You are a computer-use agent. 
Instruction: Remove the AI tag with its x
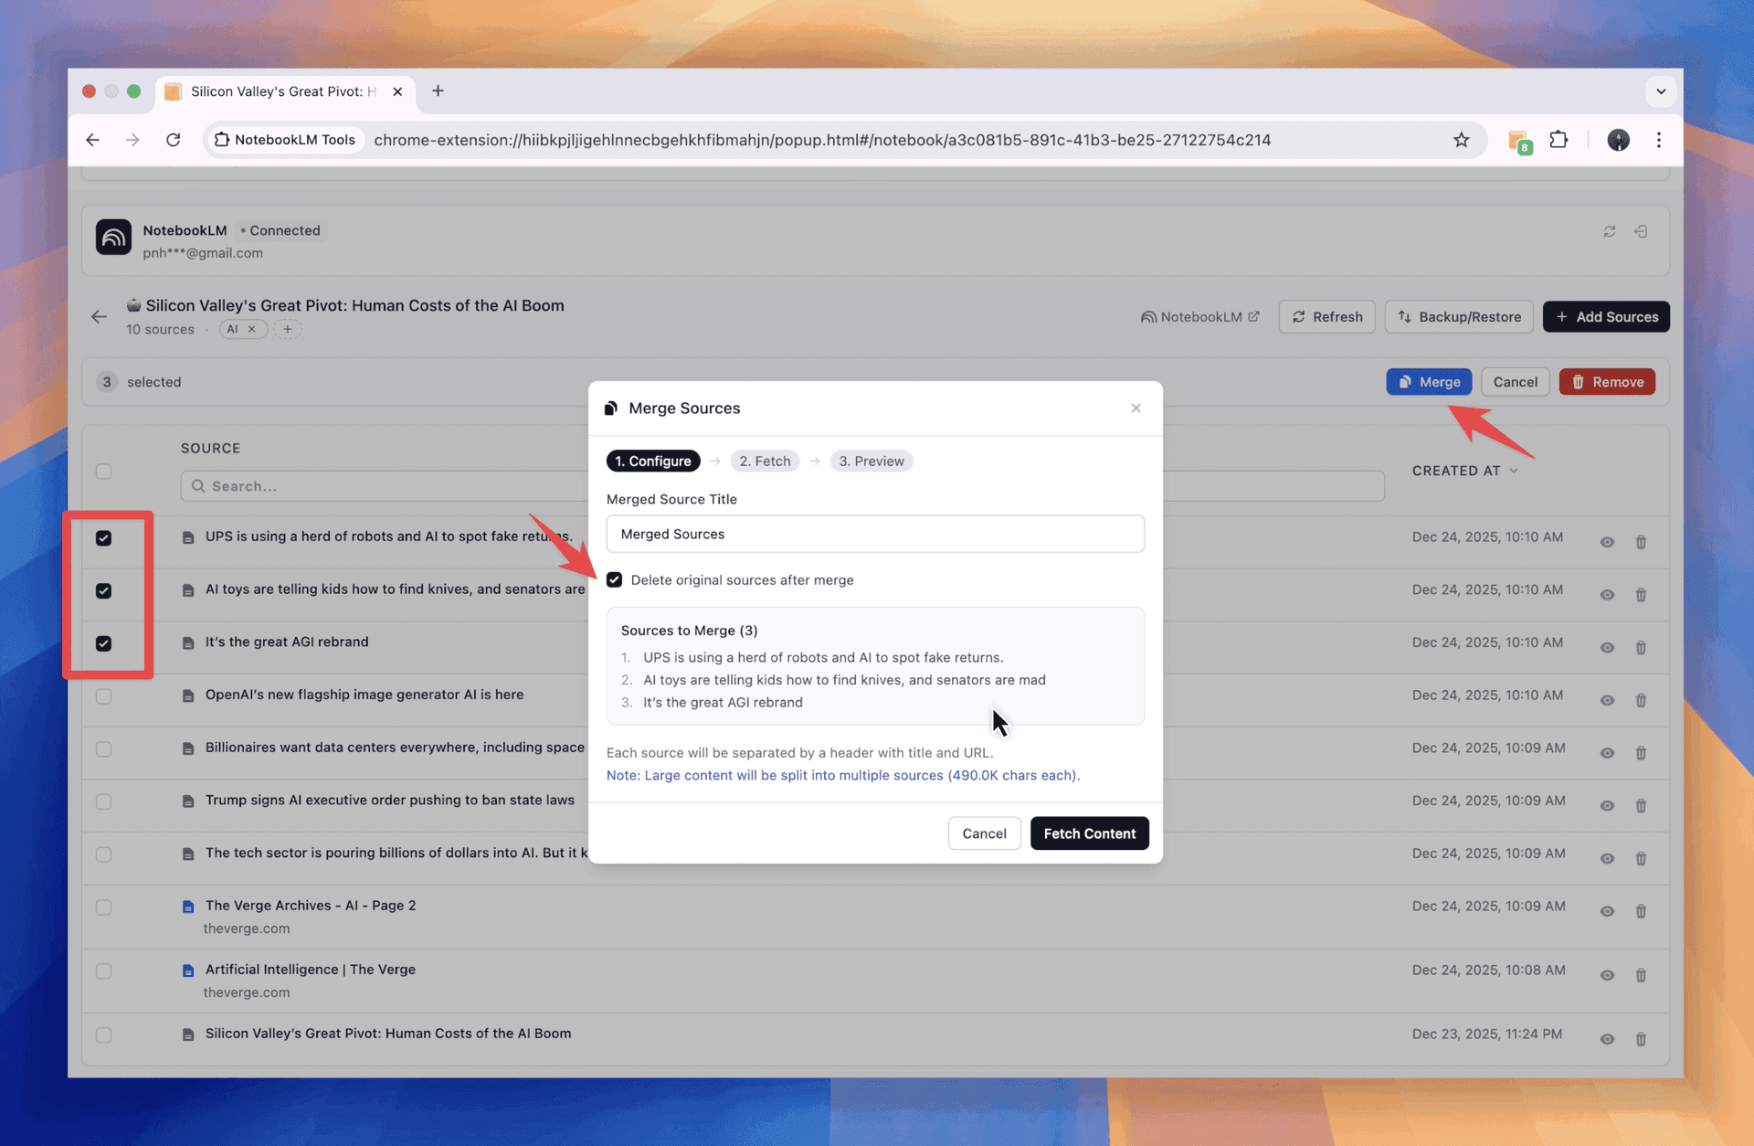point(252,329)
